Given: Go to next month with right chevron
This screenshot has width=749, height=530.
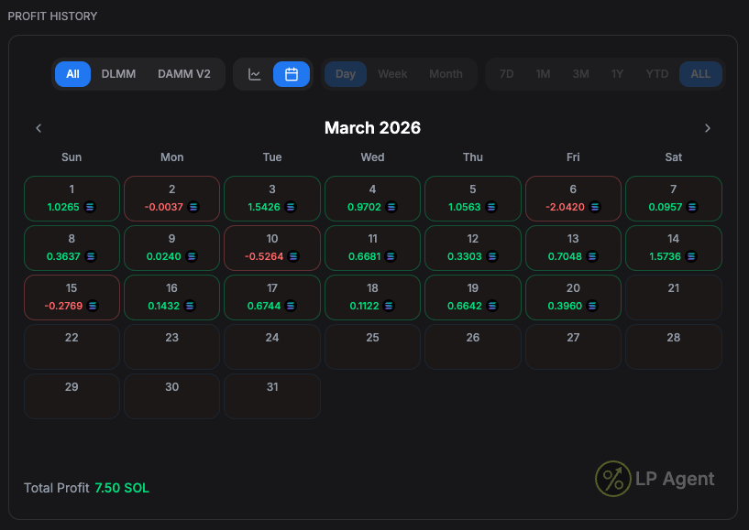Looking at the screenshot, I should (x=708, y=128).
